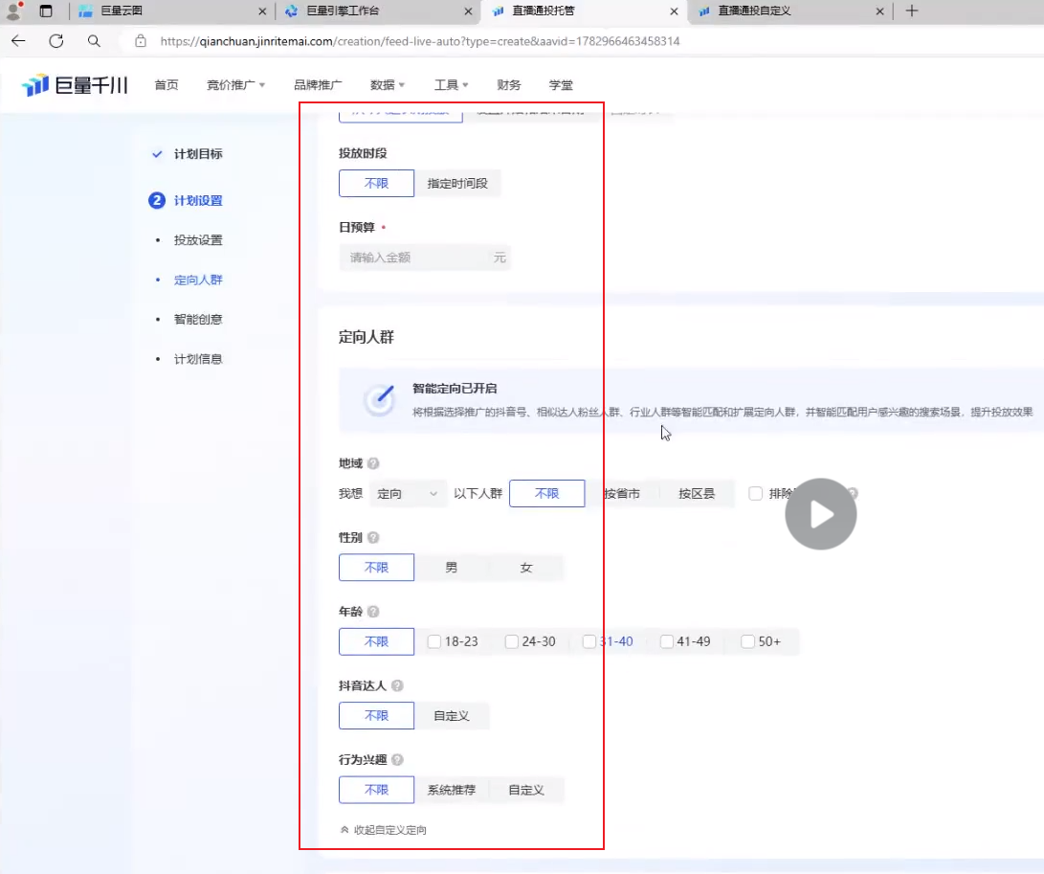Click the browser back arrow
Image resolution: width=1044 pixels, height=874 pixels.
(x=18, y=40)
